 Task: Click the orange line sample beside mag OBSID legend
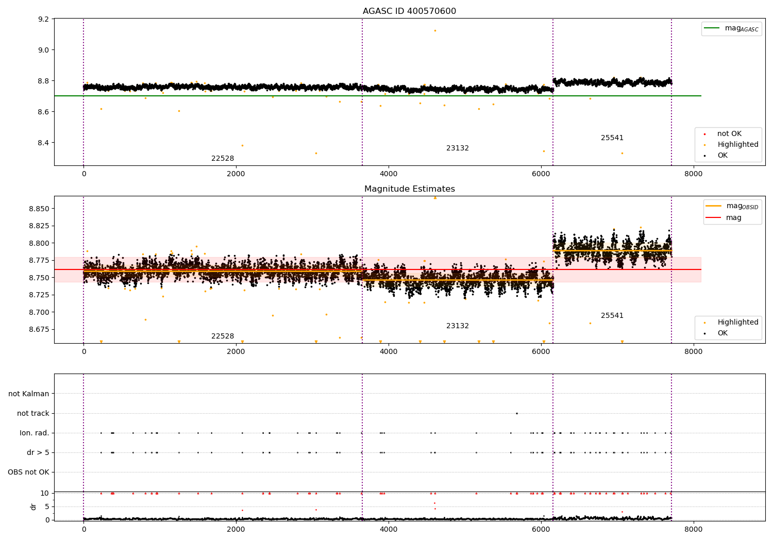[x=713, y=206]
